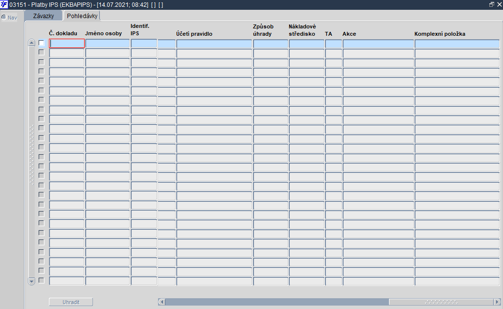Click the Č. dokladu field in first row
The height and width of the screenshot is (309, 503).
[67, 44]
